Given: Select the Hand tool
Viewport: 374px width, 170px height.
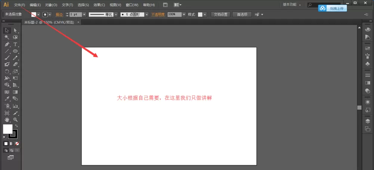Looking at the screenshot, I should [7, 120].
